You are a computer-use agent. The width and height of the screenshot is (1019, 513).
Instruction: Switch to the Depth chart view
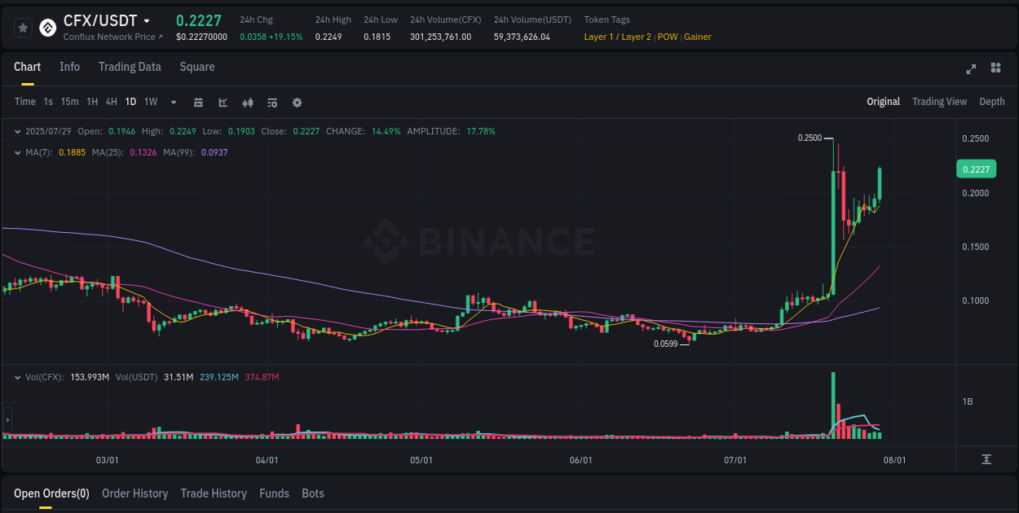pyautogui.click(x=991, y=102)
